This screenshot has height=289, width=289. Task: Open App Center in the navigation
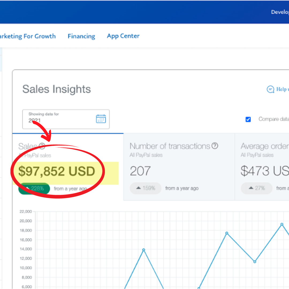(x=123, y=36)
